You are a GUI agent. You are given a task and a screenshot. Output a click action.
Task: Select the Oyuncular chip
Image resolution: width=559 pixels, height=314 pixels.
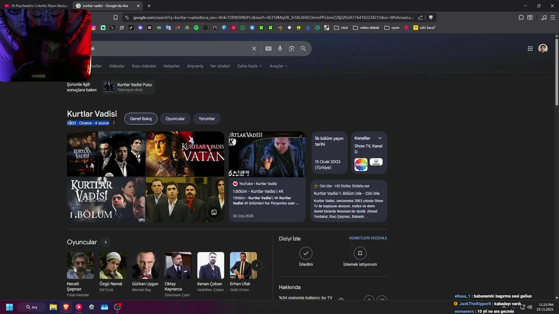tap(175, 119)
